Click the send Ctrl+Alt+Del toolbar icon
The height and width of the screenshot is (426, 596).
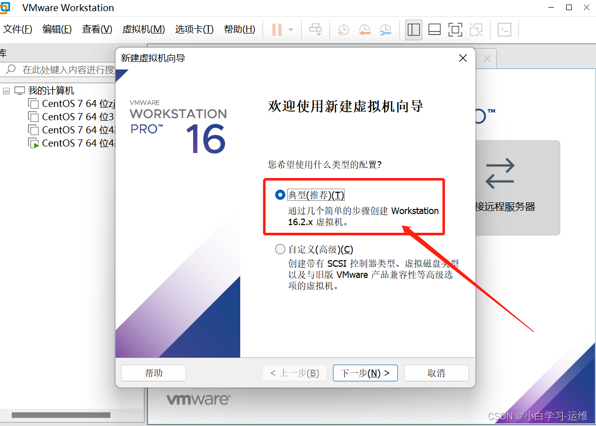click(x=315, y=29)
